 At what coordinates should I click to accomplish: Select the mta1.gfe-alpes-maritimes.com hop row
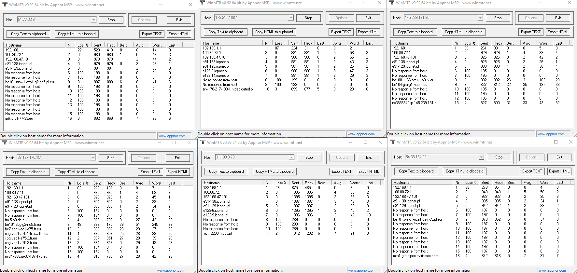415,256
